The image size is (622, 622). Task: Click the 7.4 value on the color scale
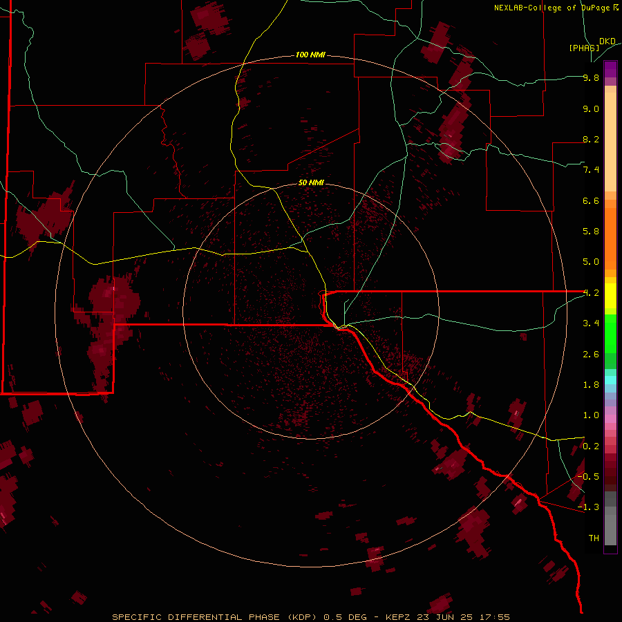coord(591,170)
